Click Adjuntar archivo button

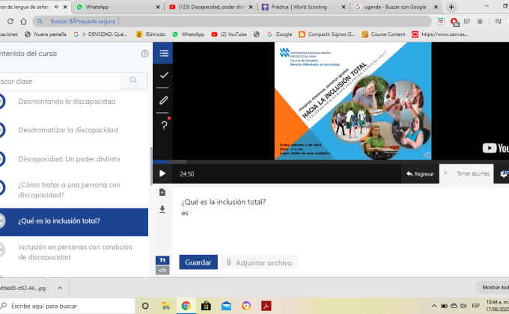click(x=260, y=262)
